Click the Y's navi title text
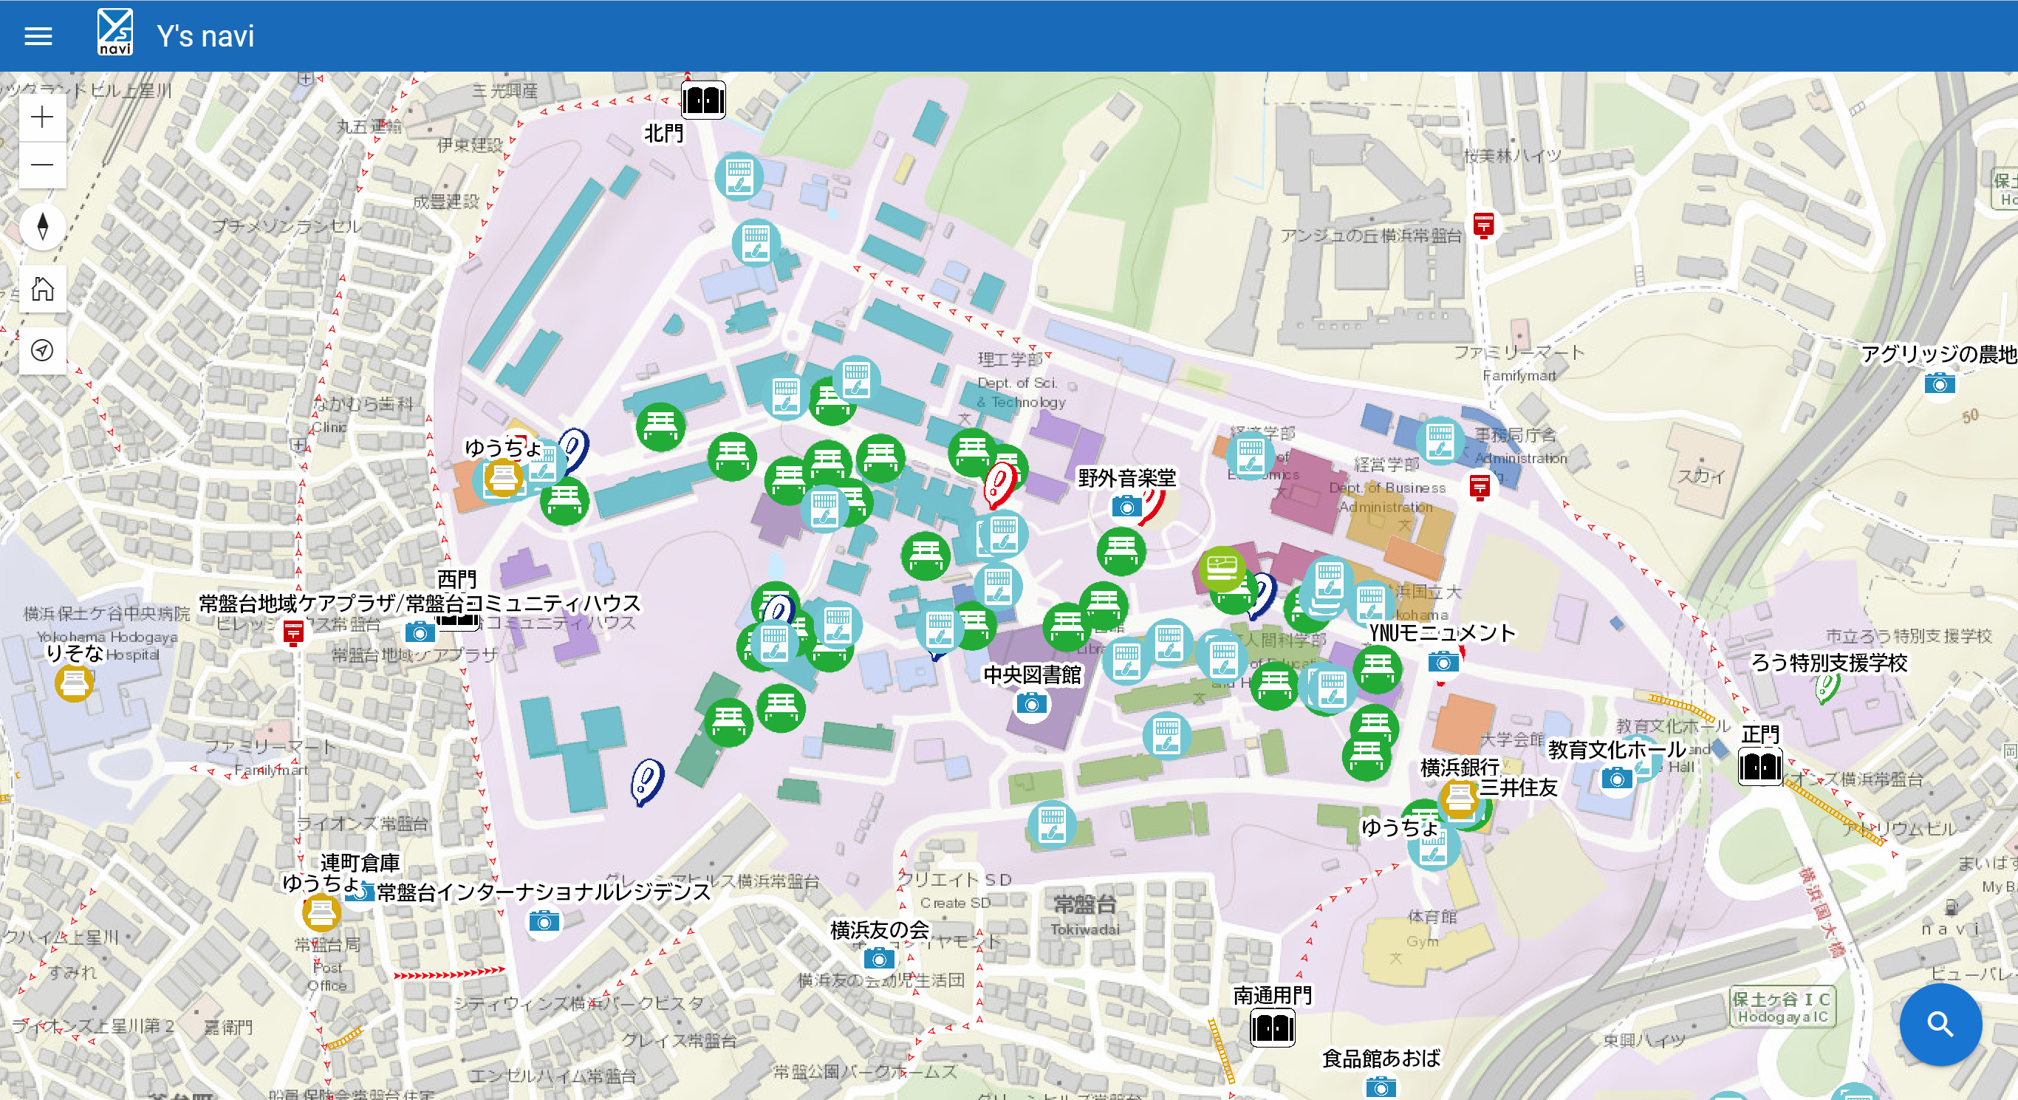The height and width of the screenshot is (1100, 2018). 205,36
